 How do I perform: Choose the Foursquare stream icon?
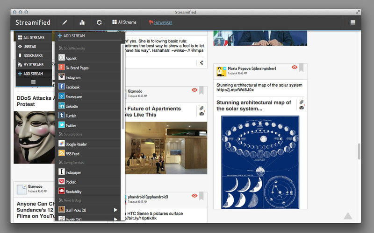pyautogui.click(x=62, y=96)
